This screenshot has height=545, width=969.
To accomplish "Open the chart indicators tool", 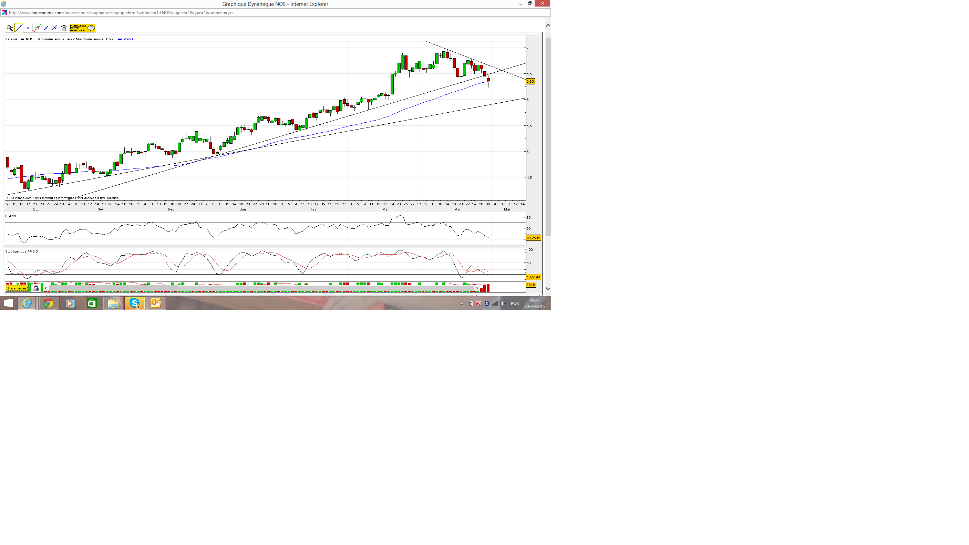I will (x=37, y=28).
